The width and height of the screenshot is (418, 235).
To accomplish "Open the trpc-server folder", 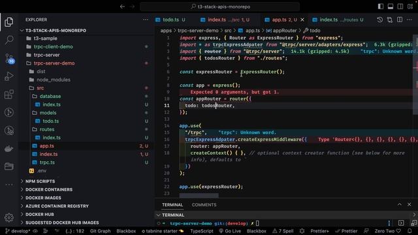I will coord(46,55).
